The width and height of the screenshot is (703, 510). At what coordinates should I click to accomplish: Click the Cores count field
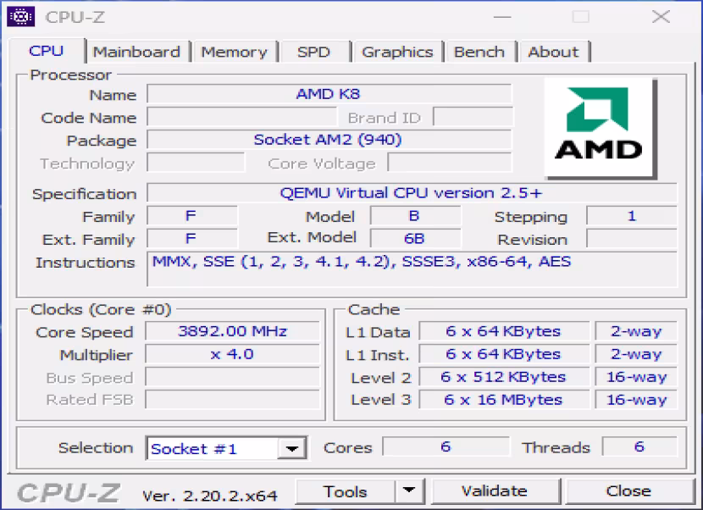[446, 446]
